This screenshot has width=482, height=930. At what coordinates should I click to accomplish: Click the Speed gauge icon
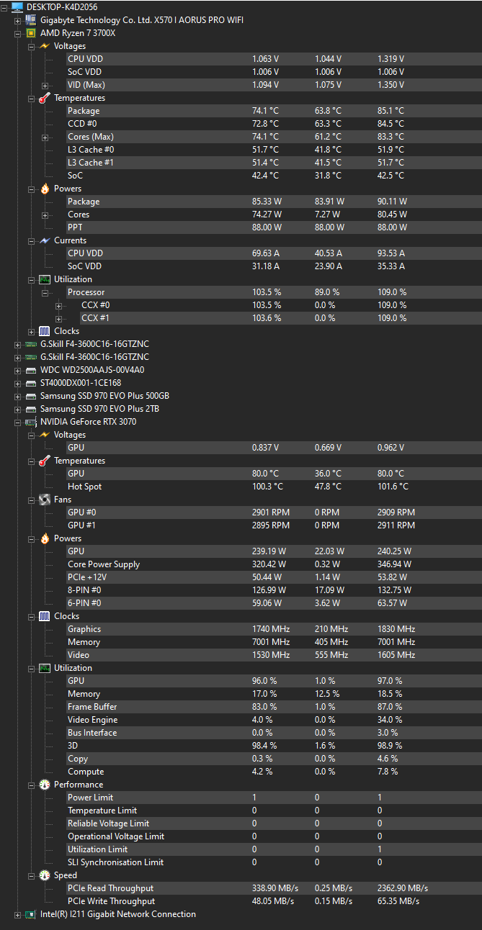45,875
